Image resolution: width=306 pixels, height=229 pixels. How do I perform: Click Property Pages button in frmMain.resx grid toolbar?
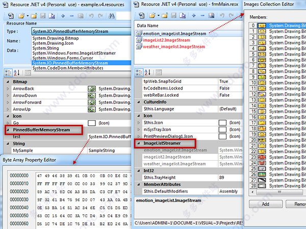[159, 72]
